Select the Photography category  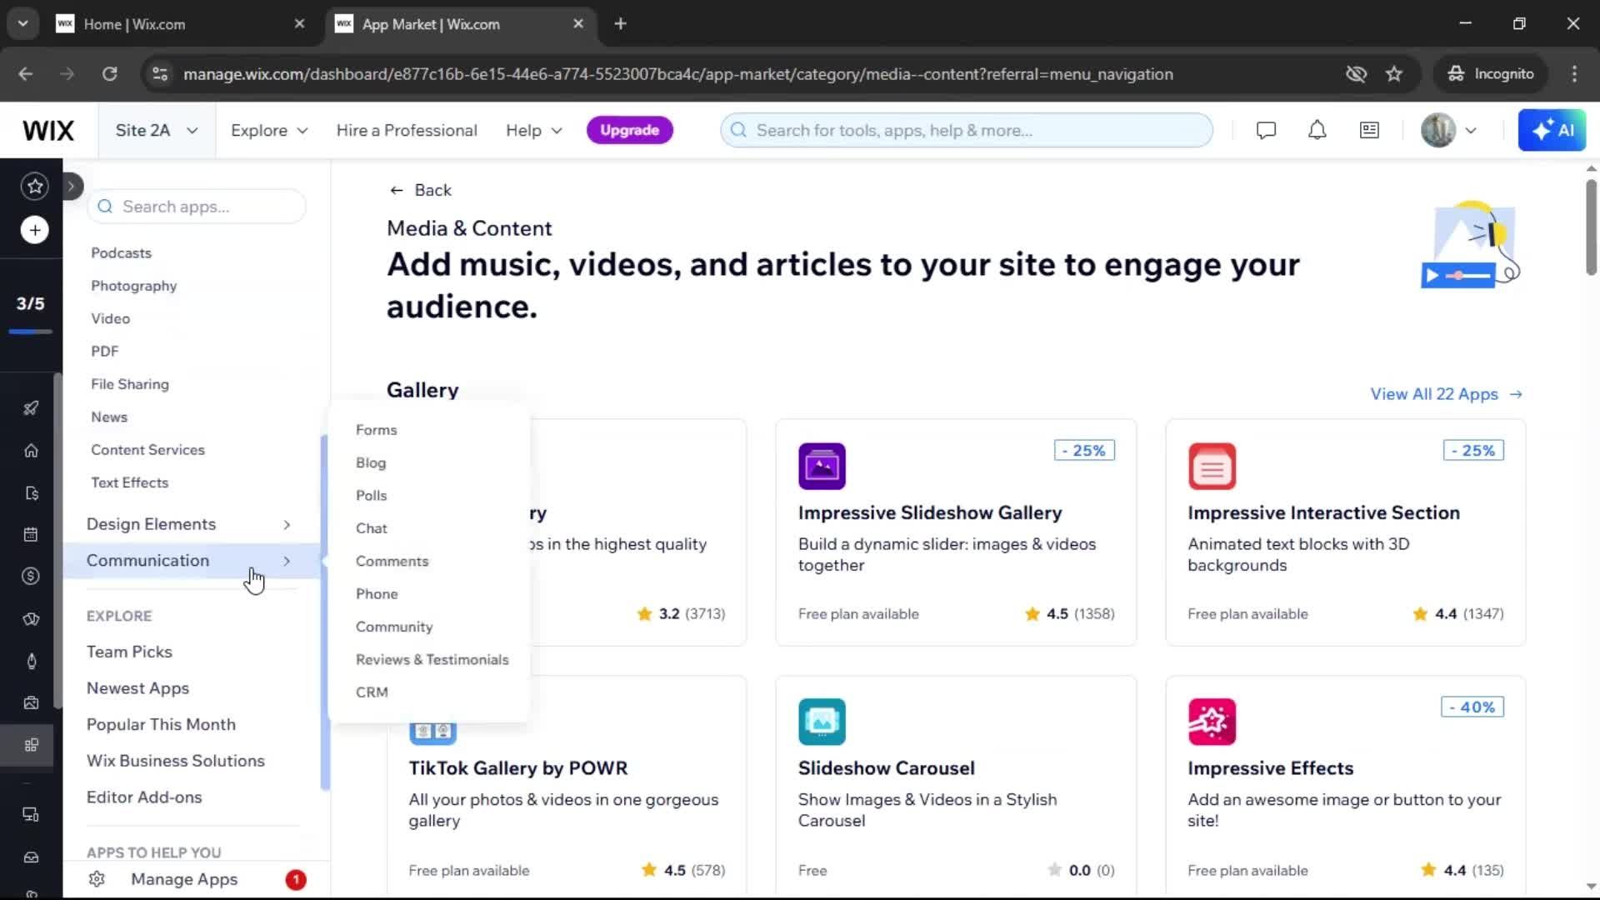pyautogui.click(x=134, y=286)
